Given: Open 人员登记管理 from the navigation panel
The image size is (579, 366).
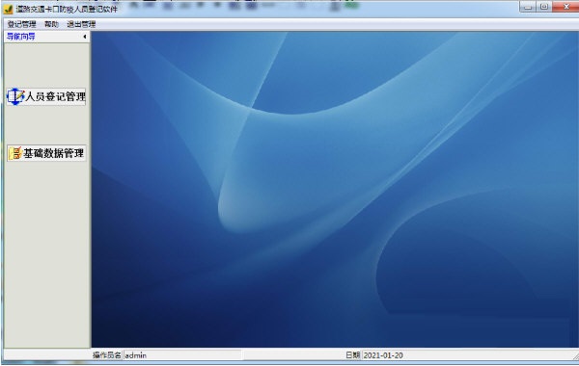Looking at the screenshot, I should [x=46, y=96].
